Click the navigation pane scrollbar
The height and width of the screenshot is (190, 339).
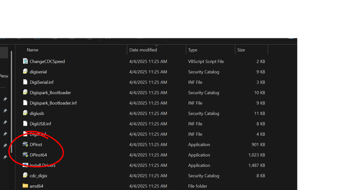11,101
